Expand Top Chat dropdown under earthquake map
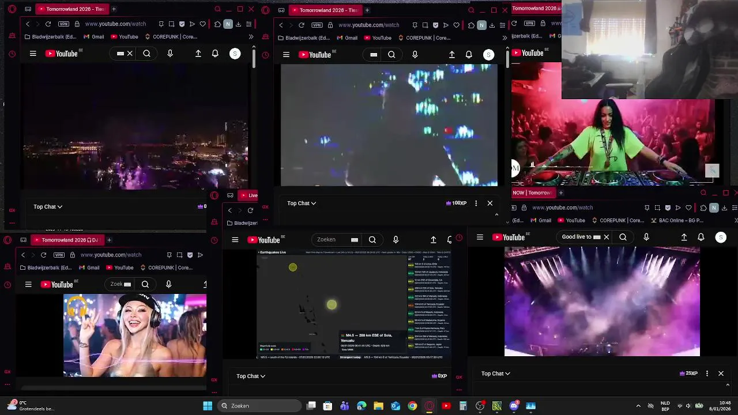The width and height of the screenshot is (738, 415). pyautogui.click(x=251, y=376)
